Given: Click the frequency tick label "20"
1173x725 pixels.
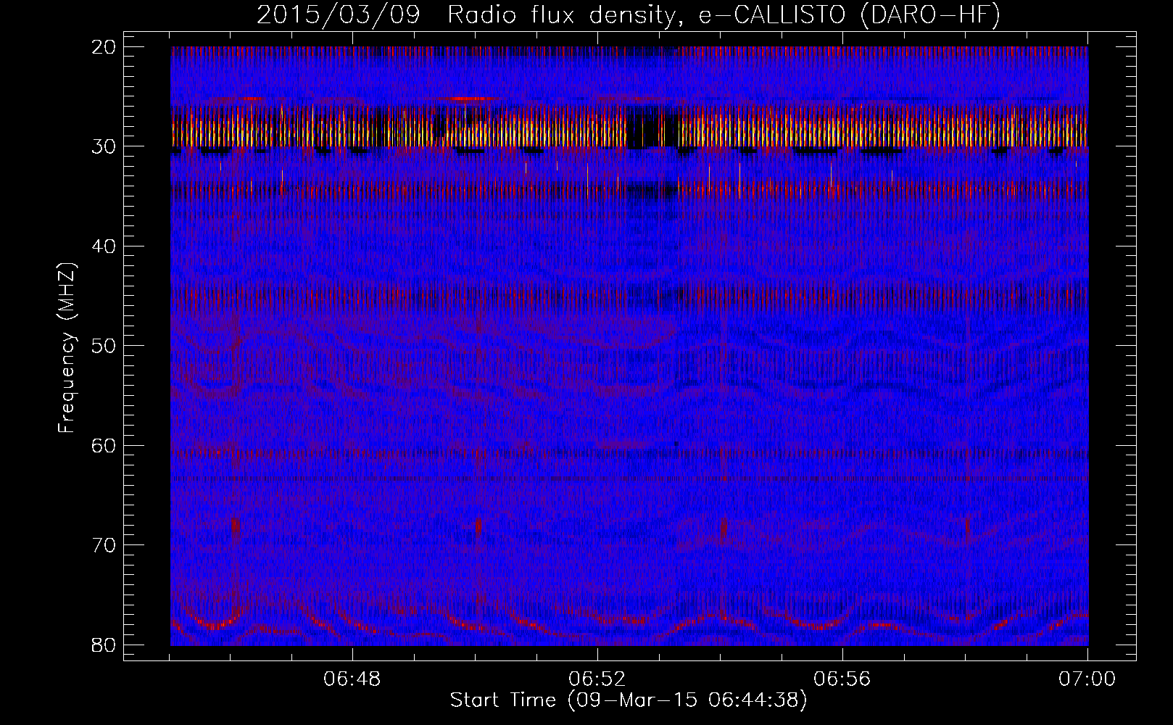Looking at the screenshot, I should pos(104,48).
